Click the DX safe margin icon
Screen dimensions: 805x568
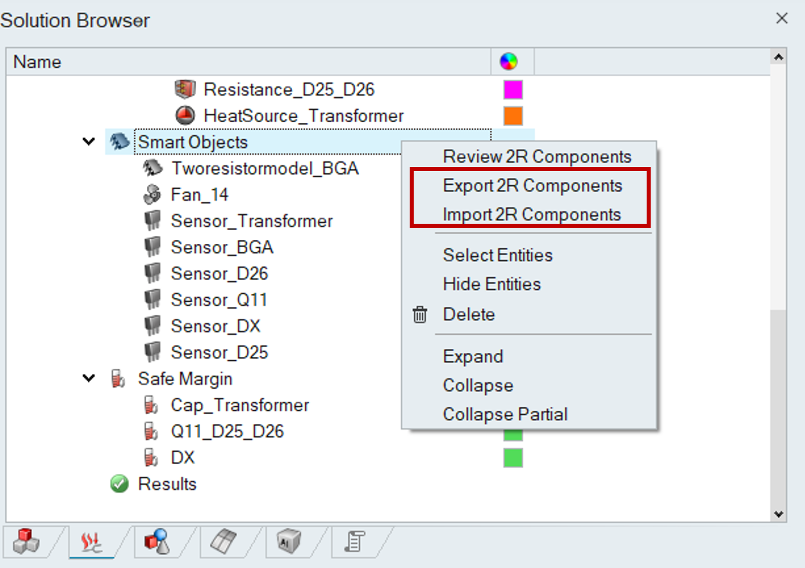pyautogui.click(x=151, y=458)
